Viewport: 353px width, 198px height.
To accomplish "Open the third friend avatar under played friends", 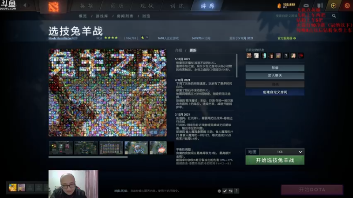I will (263, 55).
